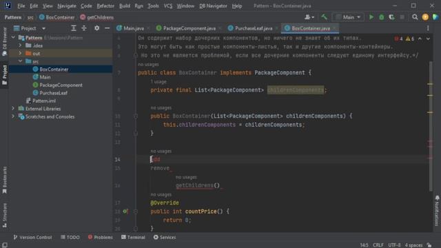
Task: Open Search Everywhere magnifier icon
Action: coord(415,17)
